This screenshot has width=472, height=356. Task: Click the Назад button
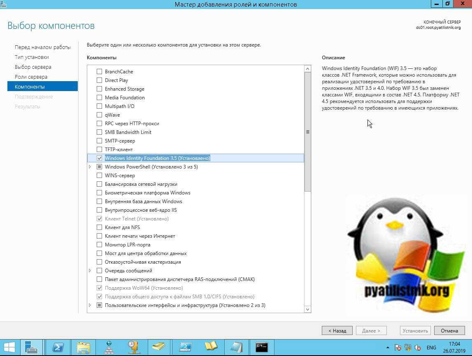(337, 330)
